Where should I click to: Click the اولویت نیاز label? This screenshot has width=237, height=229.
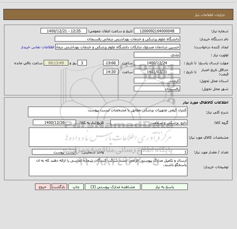[220, 55]
